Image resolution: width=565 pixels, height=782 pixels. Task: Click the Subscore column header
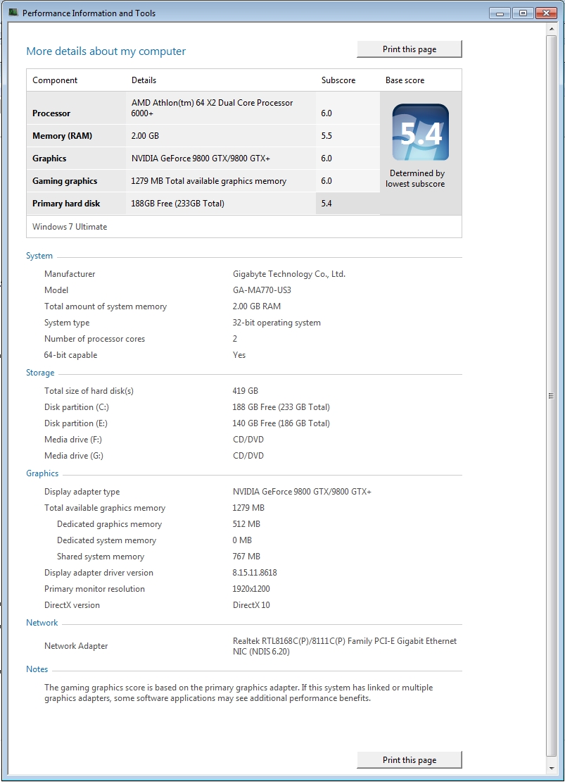tap(338, 80)
